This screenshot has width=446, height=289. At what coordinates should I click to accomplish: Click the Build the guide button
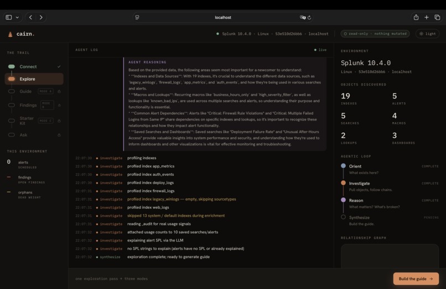point(416,279)
